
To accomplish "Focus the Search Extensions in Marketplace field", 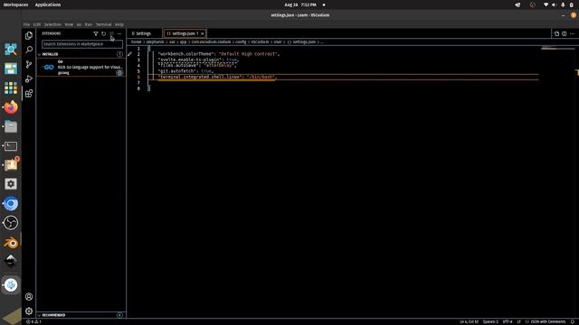I will coord(82,44).
